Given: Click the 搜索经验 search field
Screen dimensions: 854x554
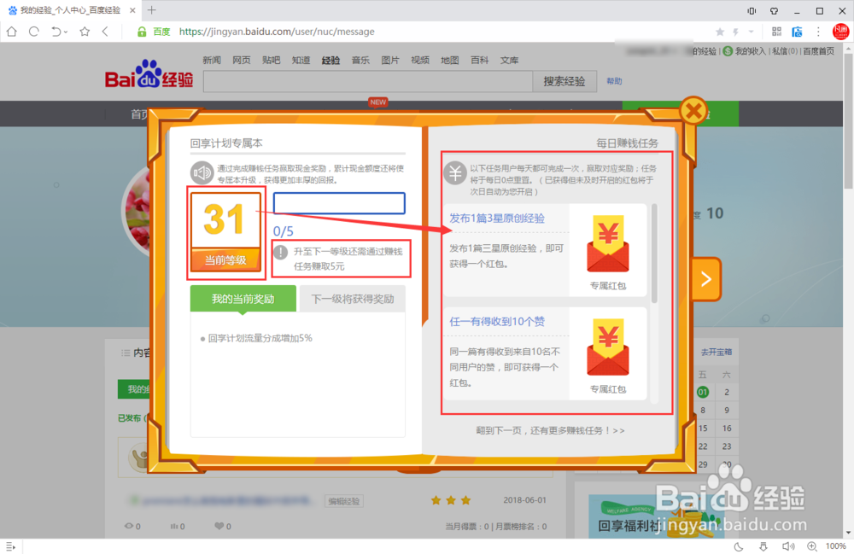Looking at the screenshot, I should pyautogui.click(x=367, y=82).
